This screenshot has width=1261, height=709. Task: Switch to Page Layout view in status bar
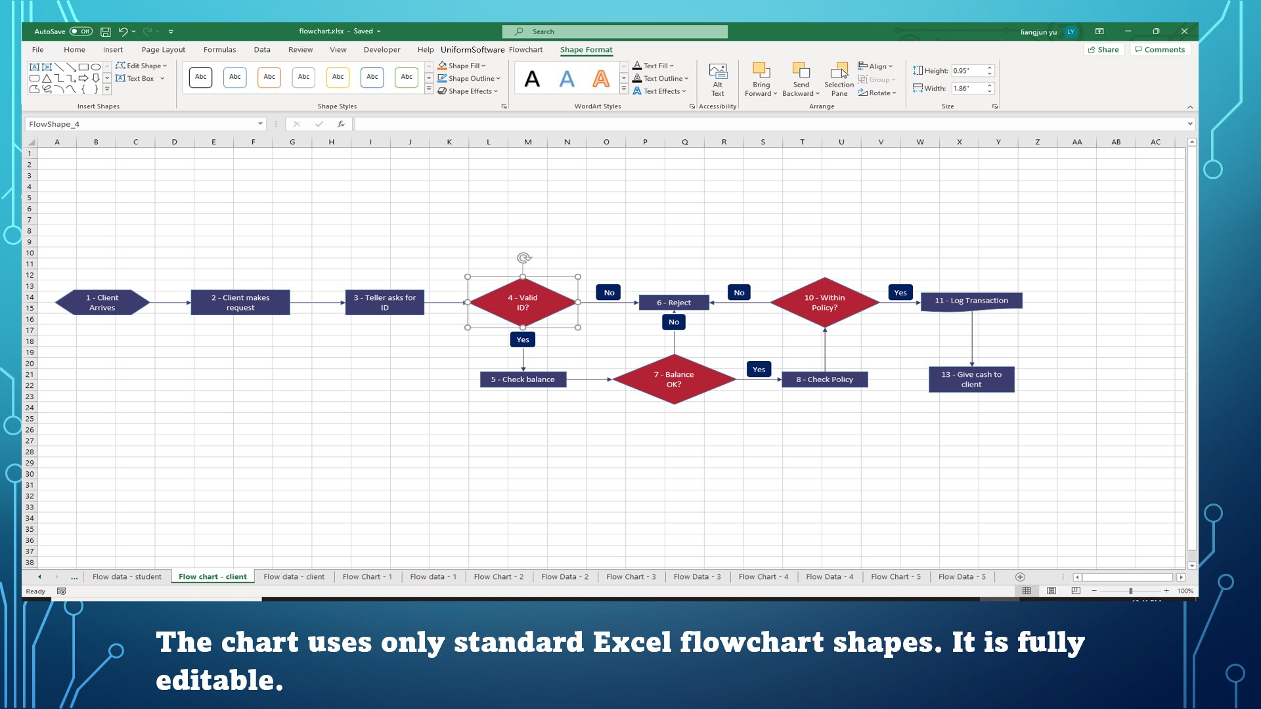click(x=1051, y=591)
